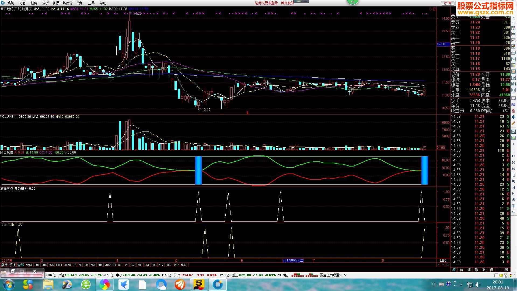This screenshot has width=517, height=291.
Task: Click the report list icon under the down arrow
Action: click(513, 28)
